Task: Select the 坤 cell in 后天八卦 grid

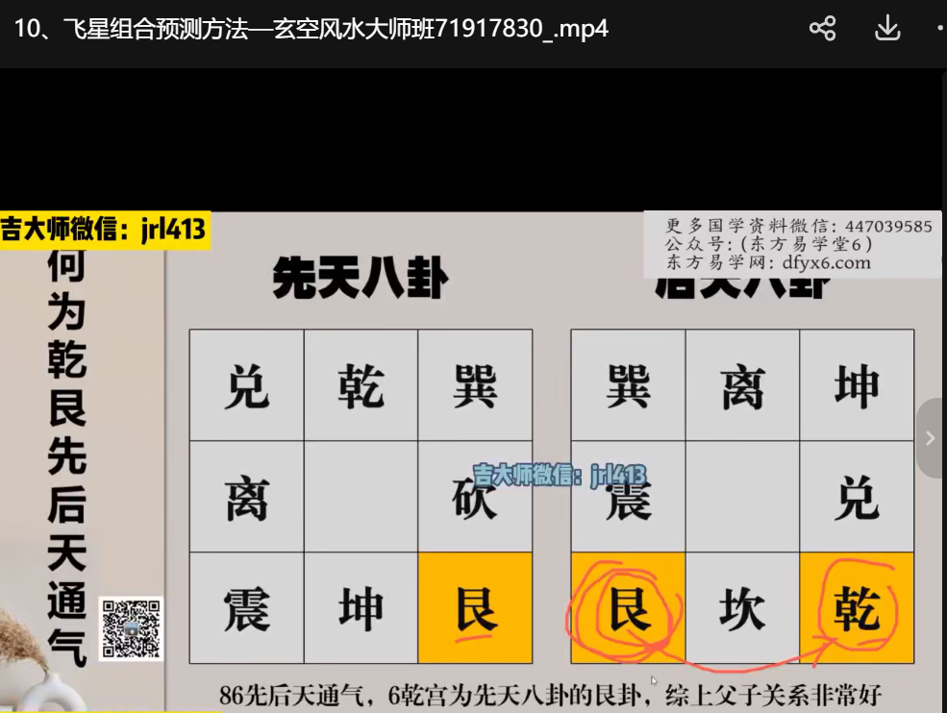Action: (x=856, y=385)
